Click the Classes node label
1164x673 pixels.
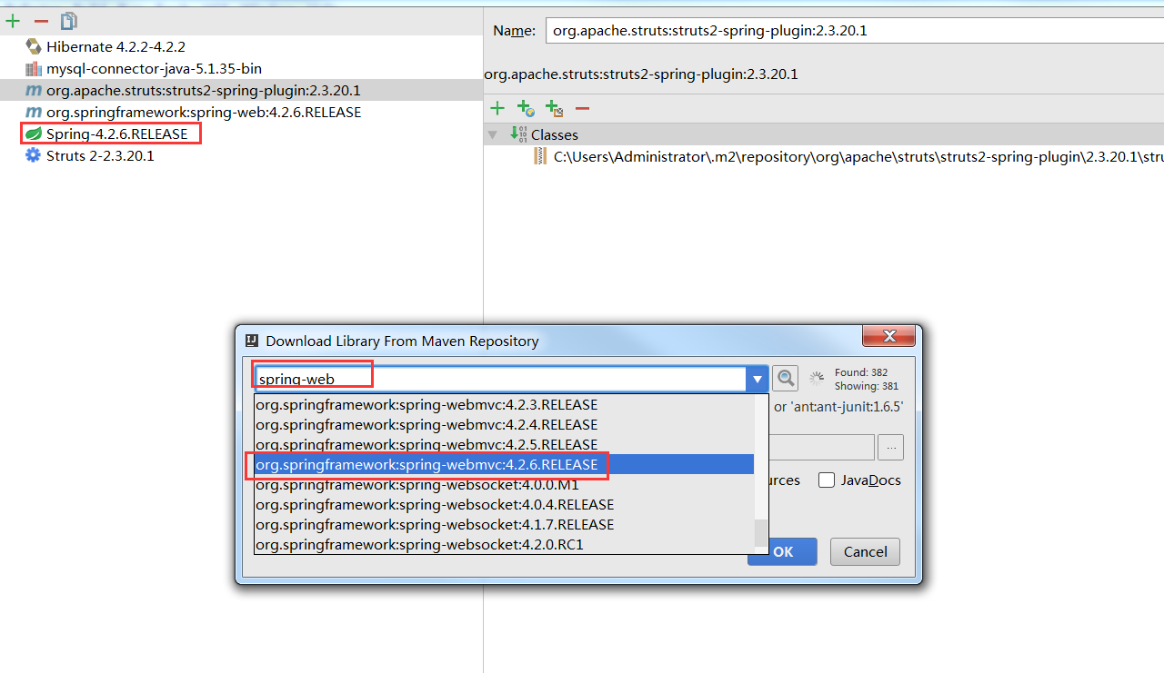coord(554,134)
